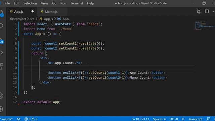The image size is (215, 121).
Task: Open the Selection menu
Action: (30, 3)
